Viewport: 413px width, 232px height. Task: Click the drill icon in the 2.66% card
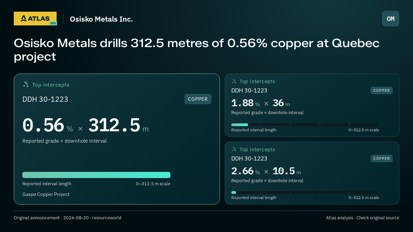click(234, 149)
